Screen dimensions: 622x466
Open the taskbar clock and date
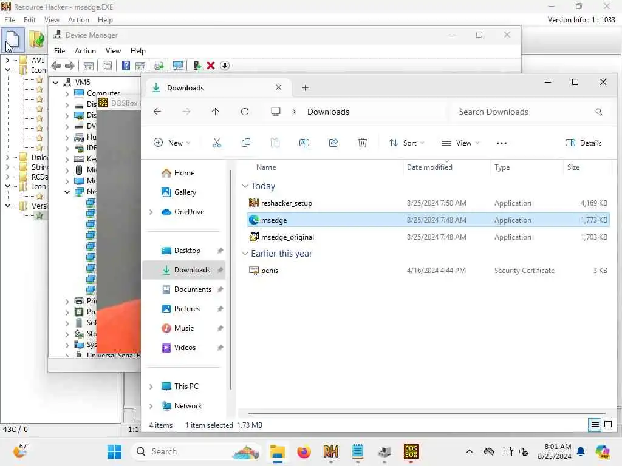pyautogui.click(x=554, y=451)
